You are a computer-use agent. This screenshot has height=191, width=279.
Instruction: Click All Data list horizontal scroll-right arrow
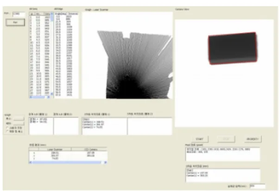[x=48, y=97]
